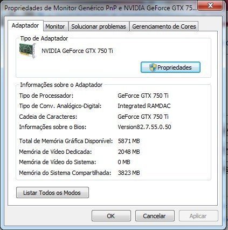Image resolution: width=228 pixels, height=230 pixels.
Task: Click the 3823 MB shared system memory value
Action: 129,173
